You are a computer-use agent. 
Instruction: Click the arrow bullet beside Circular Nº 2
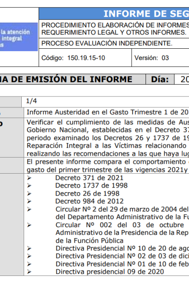click(29, 209)
